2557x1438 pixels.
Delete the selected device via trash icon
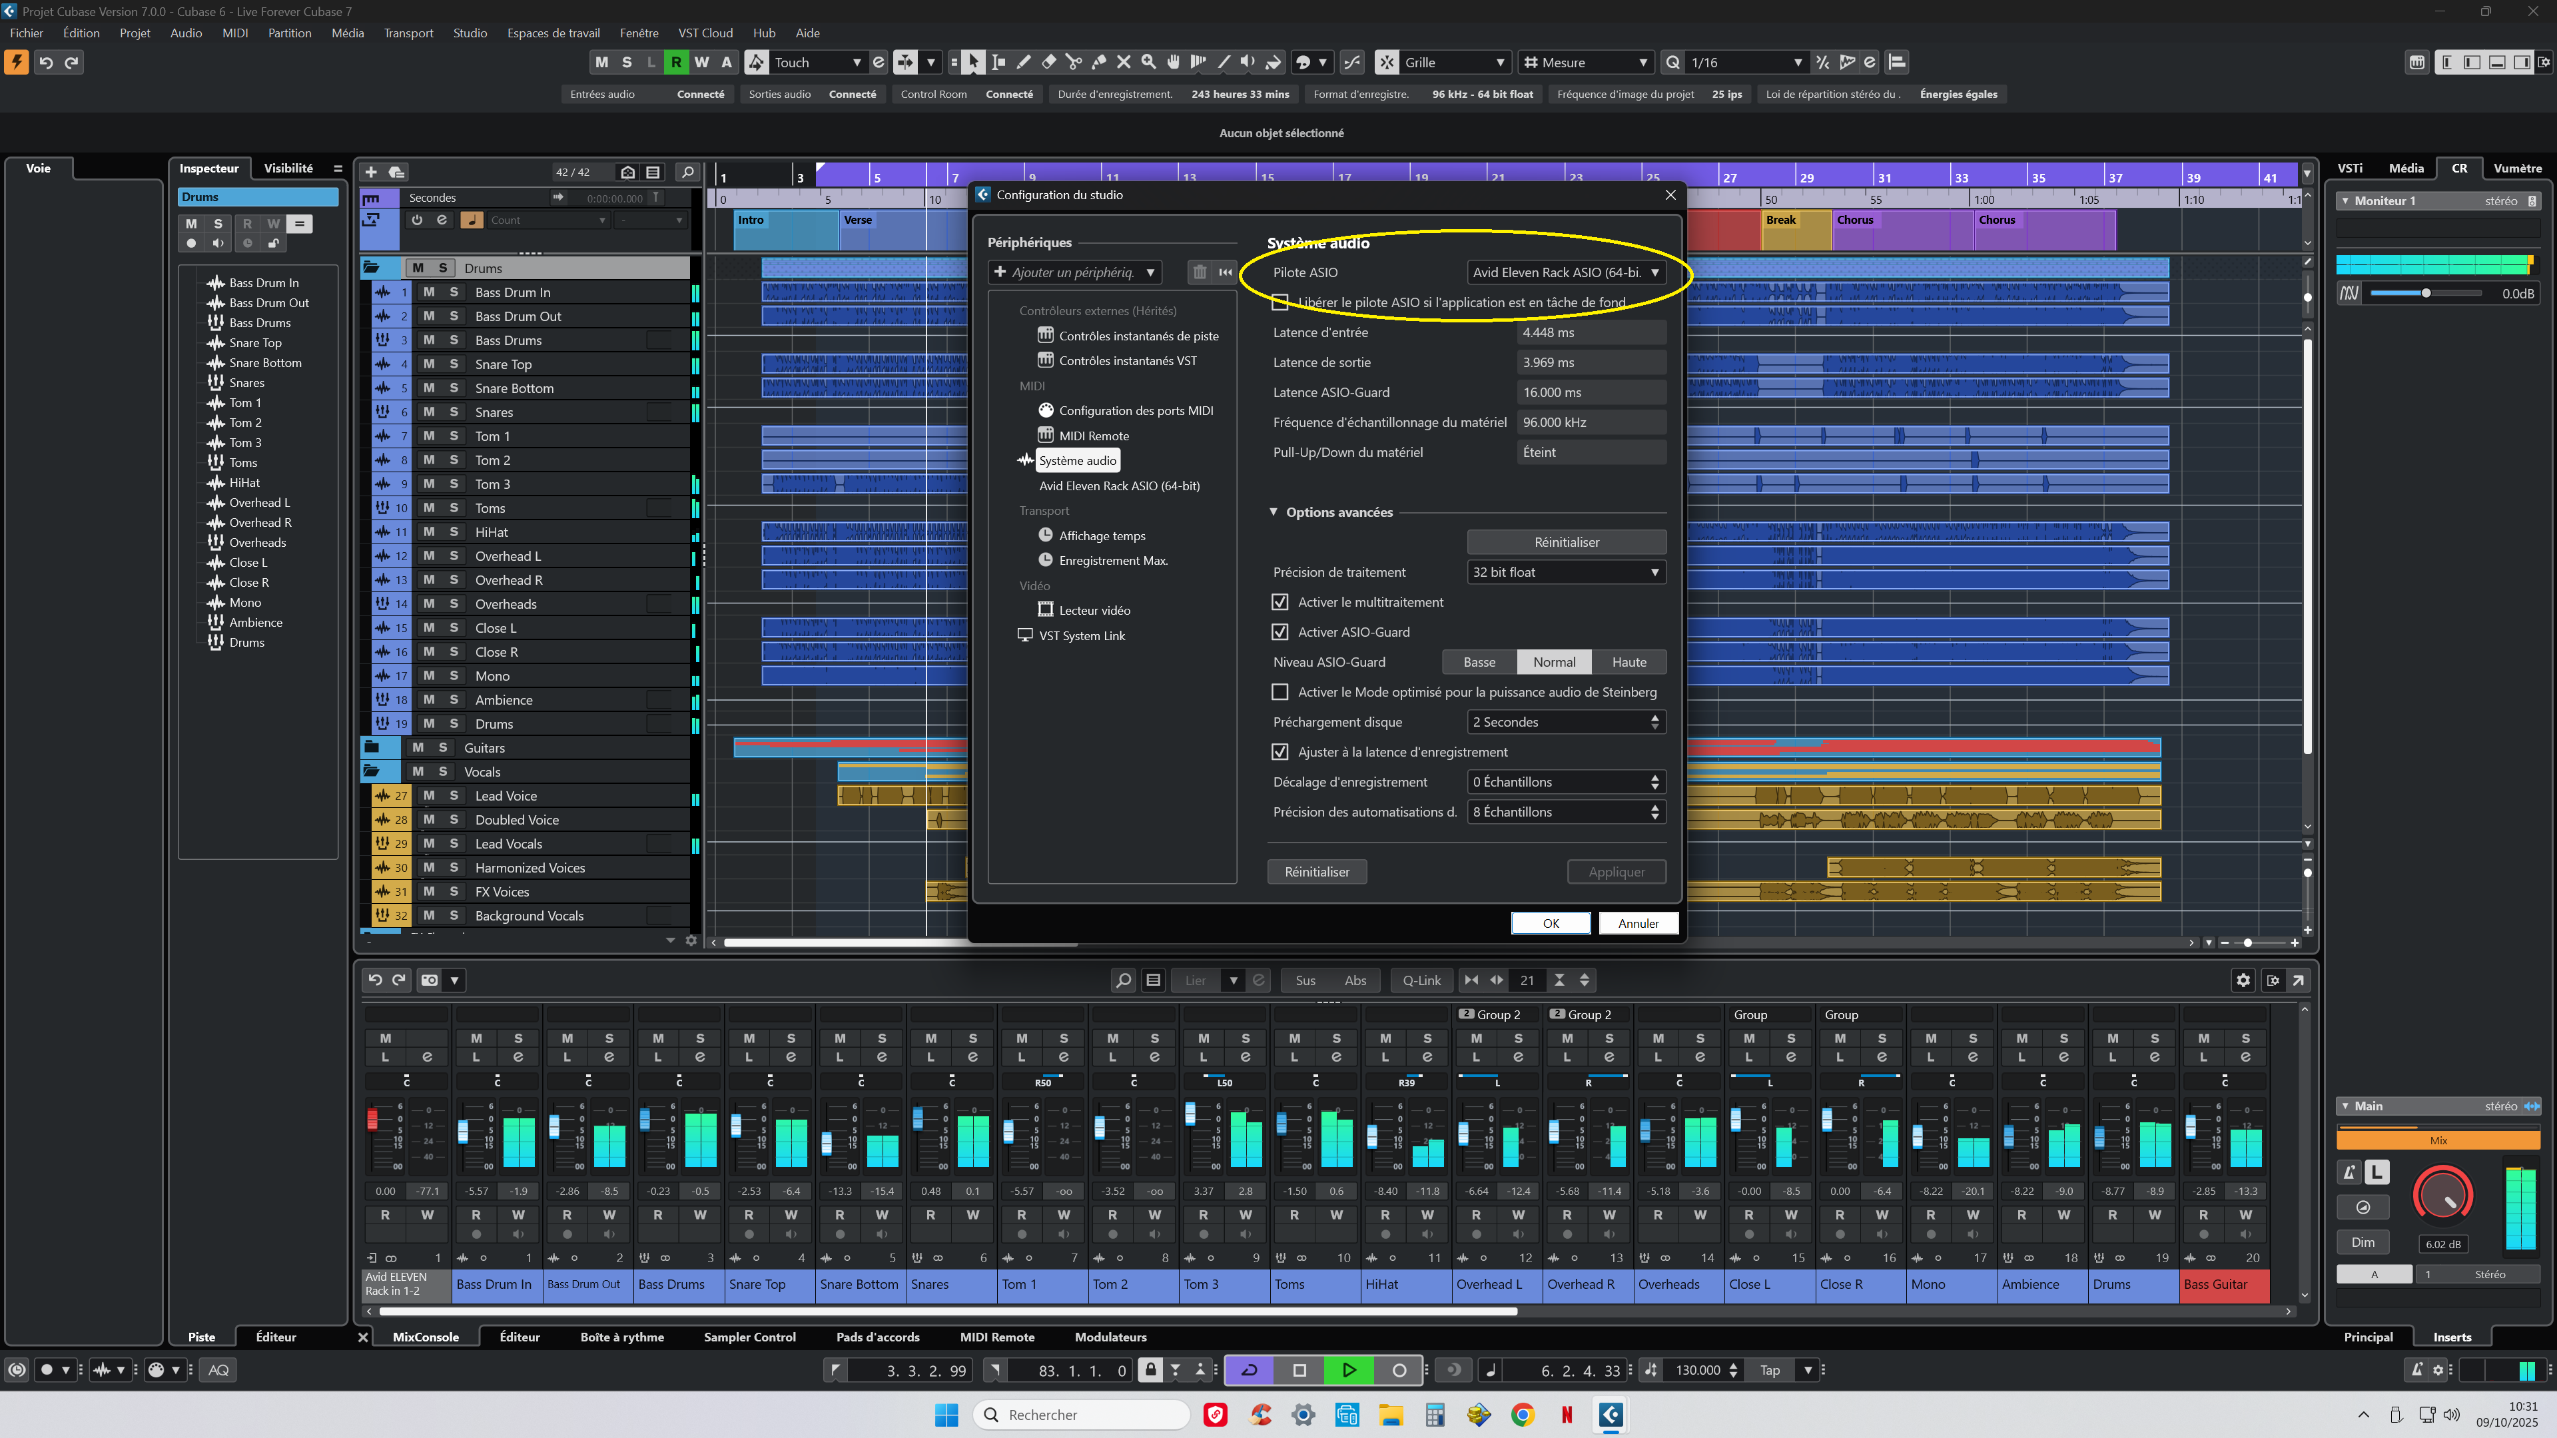pos(1199,272)
